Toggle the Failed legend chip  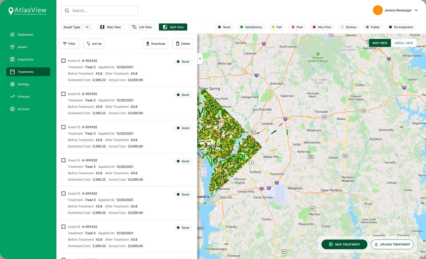click(x=373, y=27)
